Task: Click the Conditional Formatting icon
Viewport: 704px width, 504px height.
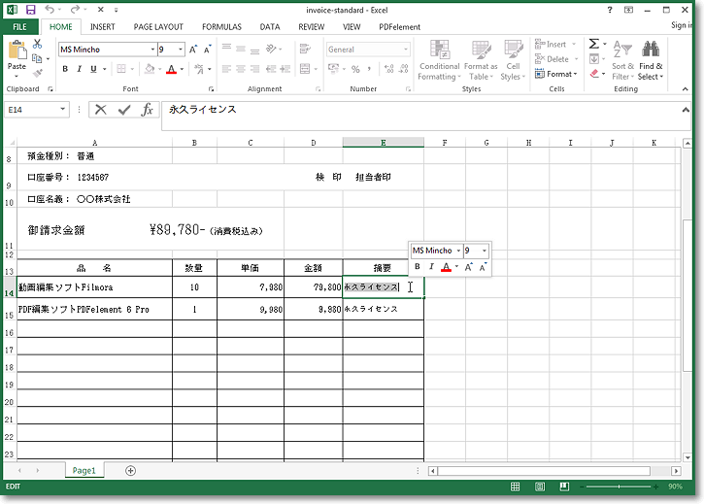Action: (x=439, y=50)
